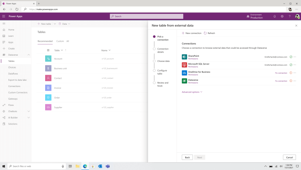Close the New table panel
This screenshot has height=170, width=301.
(x=296, y=25)
